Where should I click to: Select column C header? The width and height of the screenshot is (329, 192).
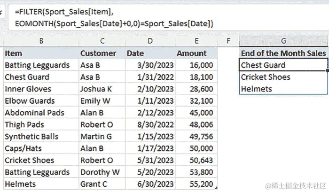click(102, 41)
